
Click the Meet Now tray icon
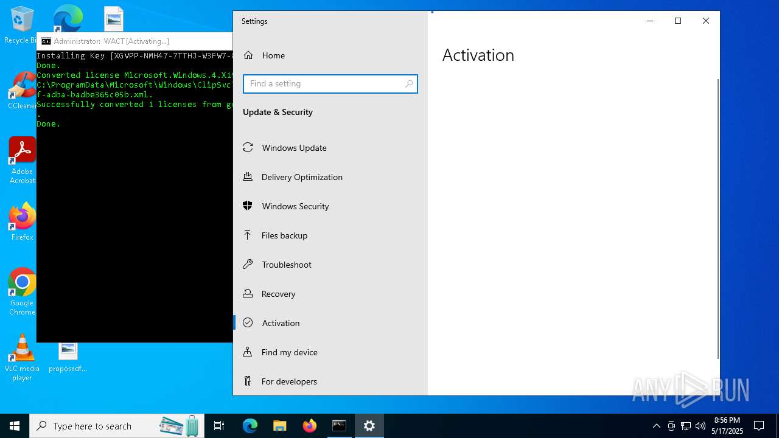tap(671, 426)
